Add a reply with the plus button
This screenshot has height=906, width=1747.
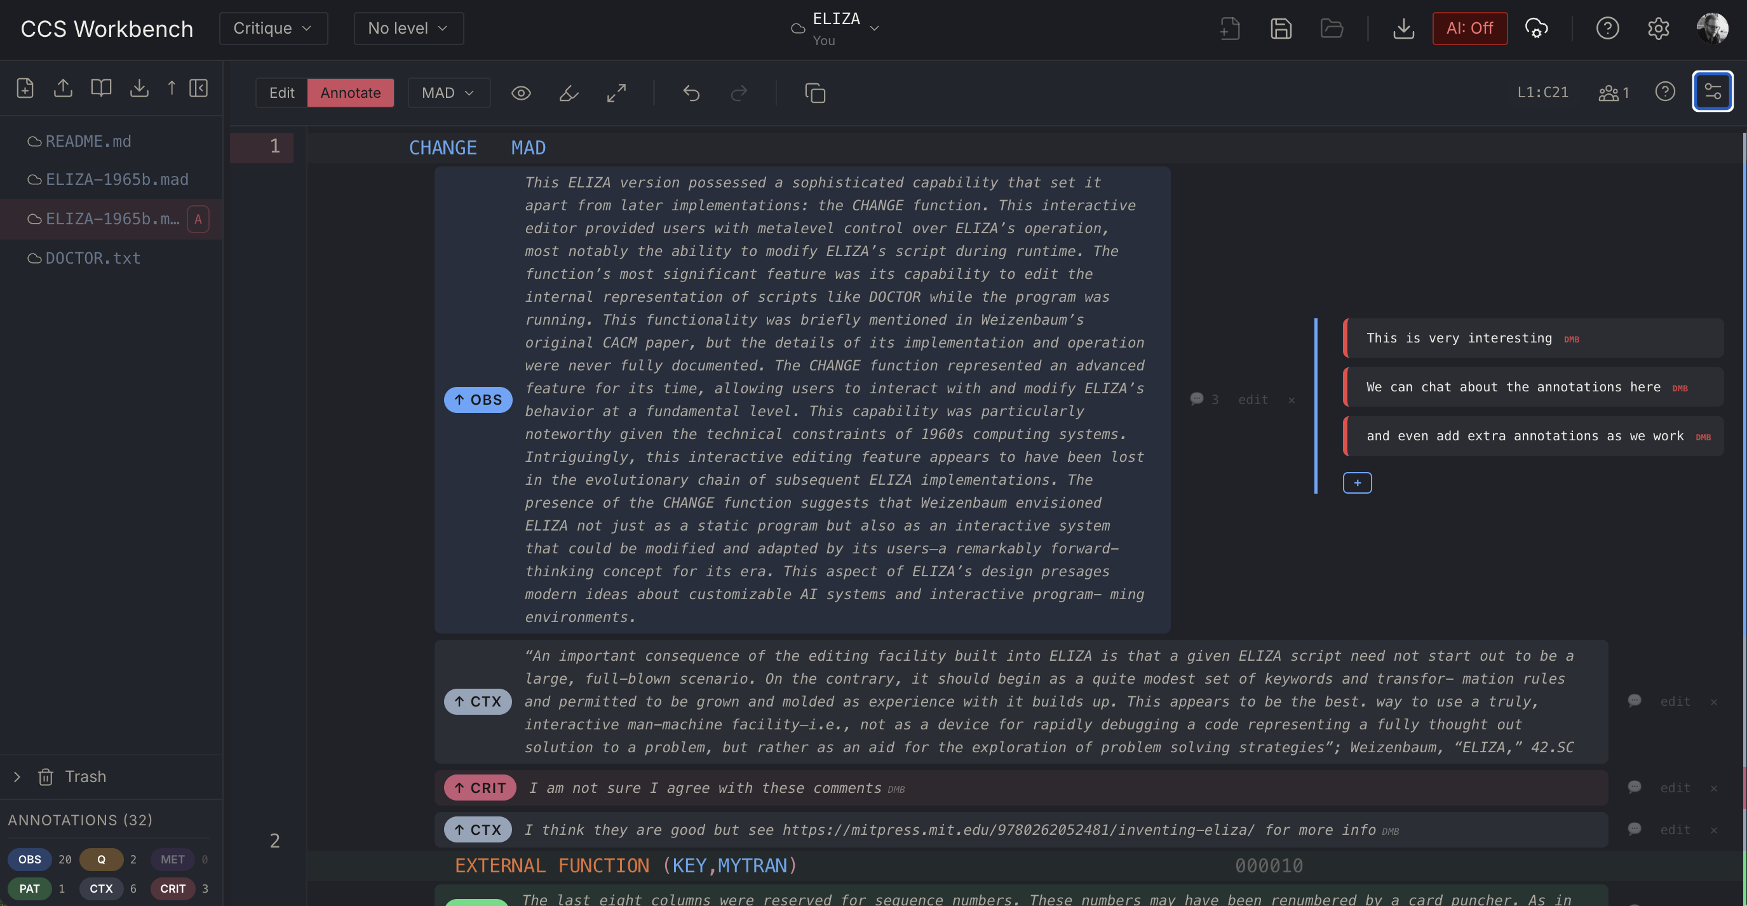(1356, 483)
